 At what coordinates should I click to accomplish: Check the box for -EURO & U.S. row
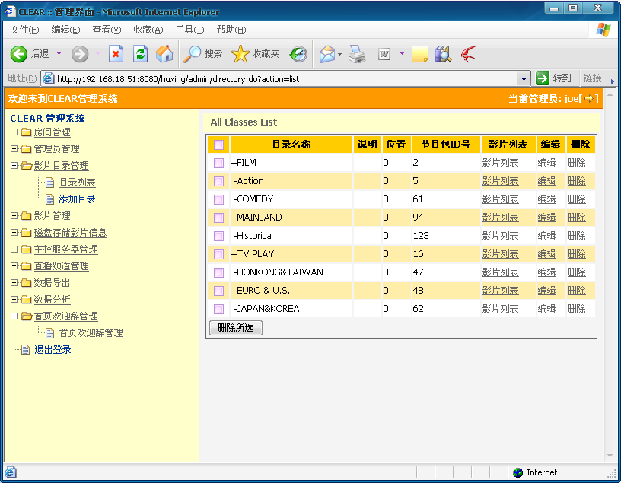pos(218,291)
